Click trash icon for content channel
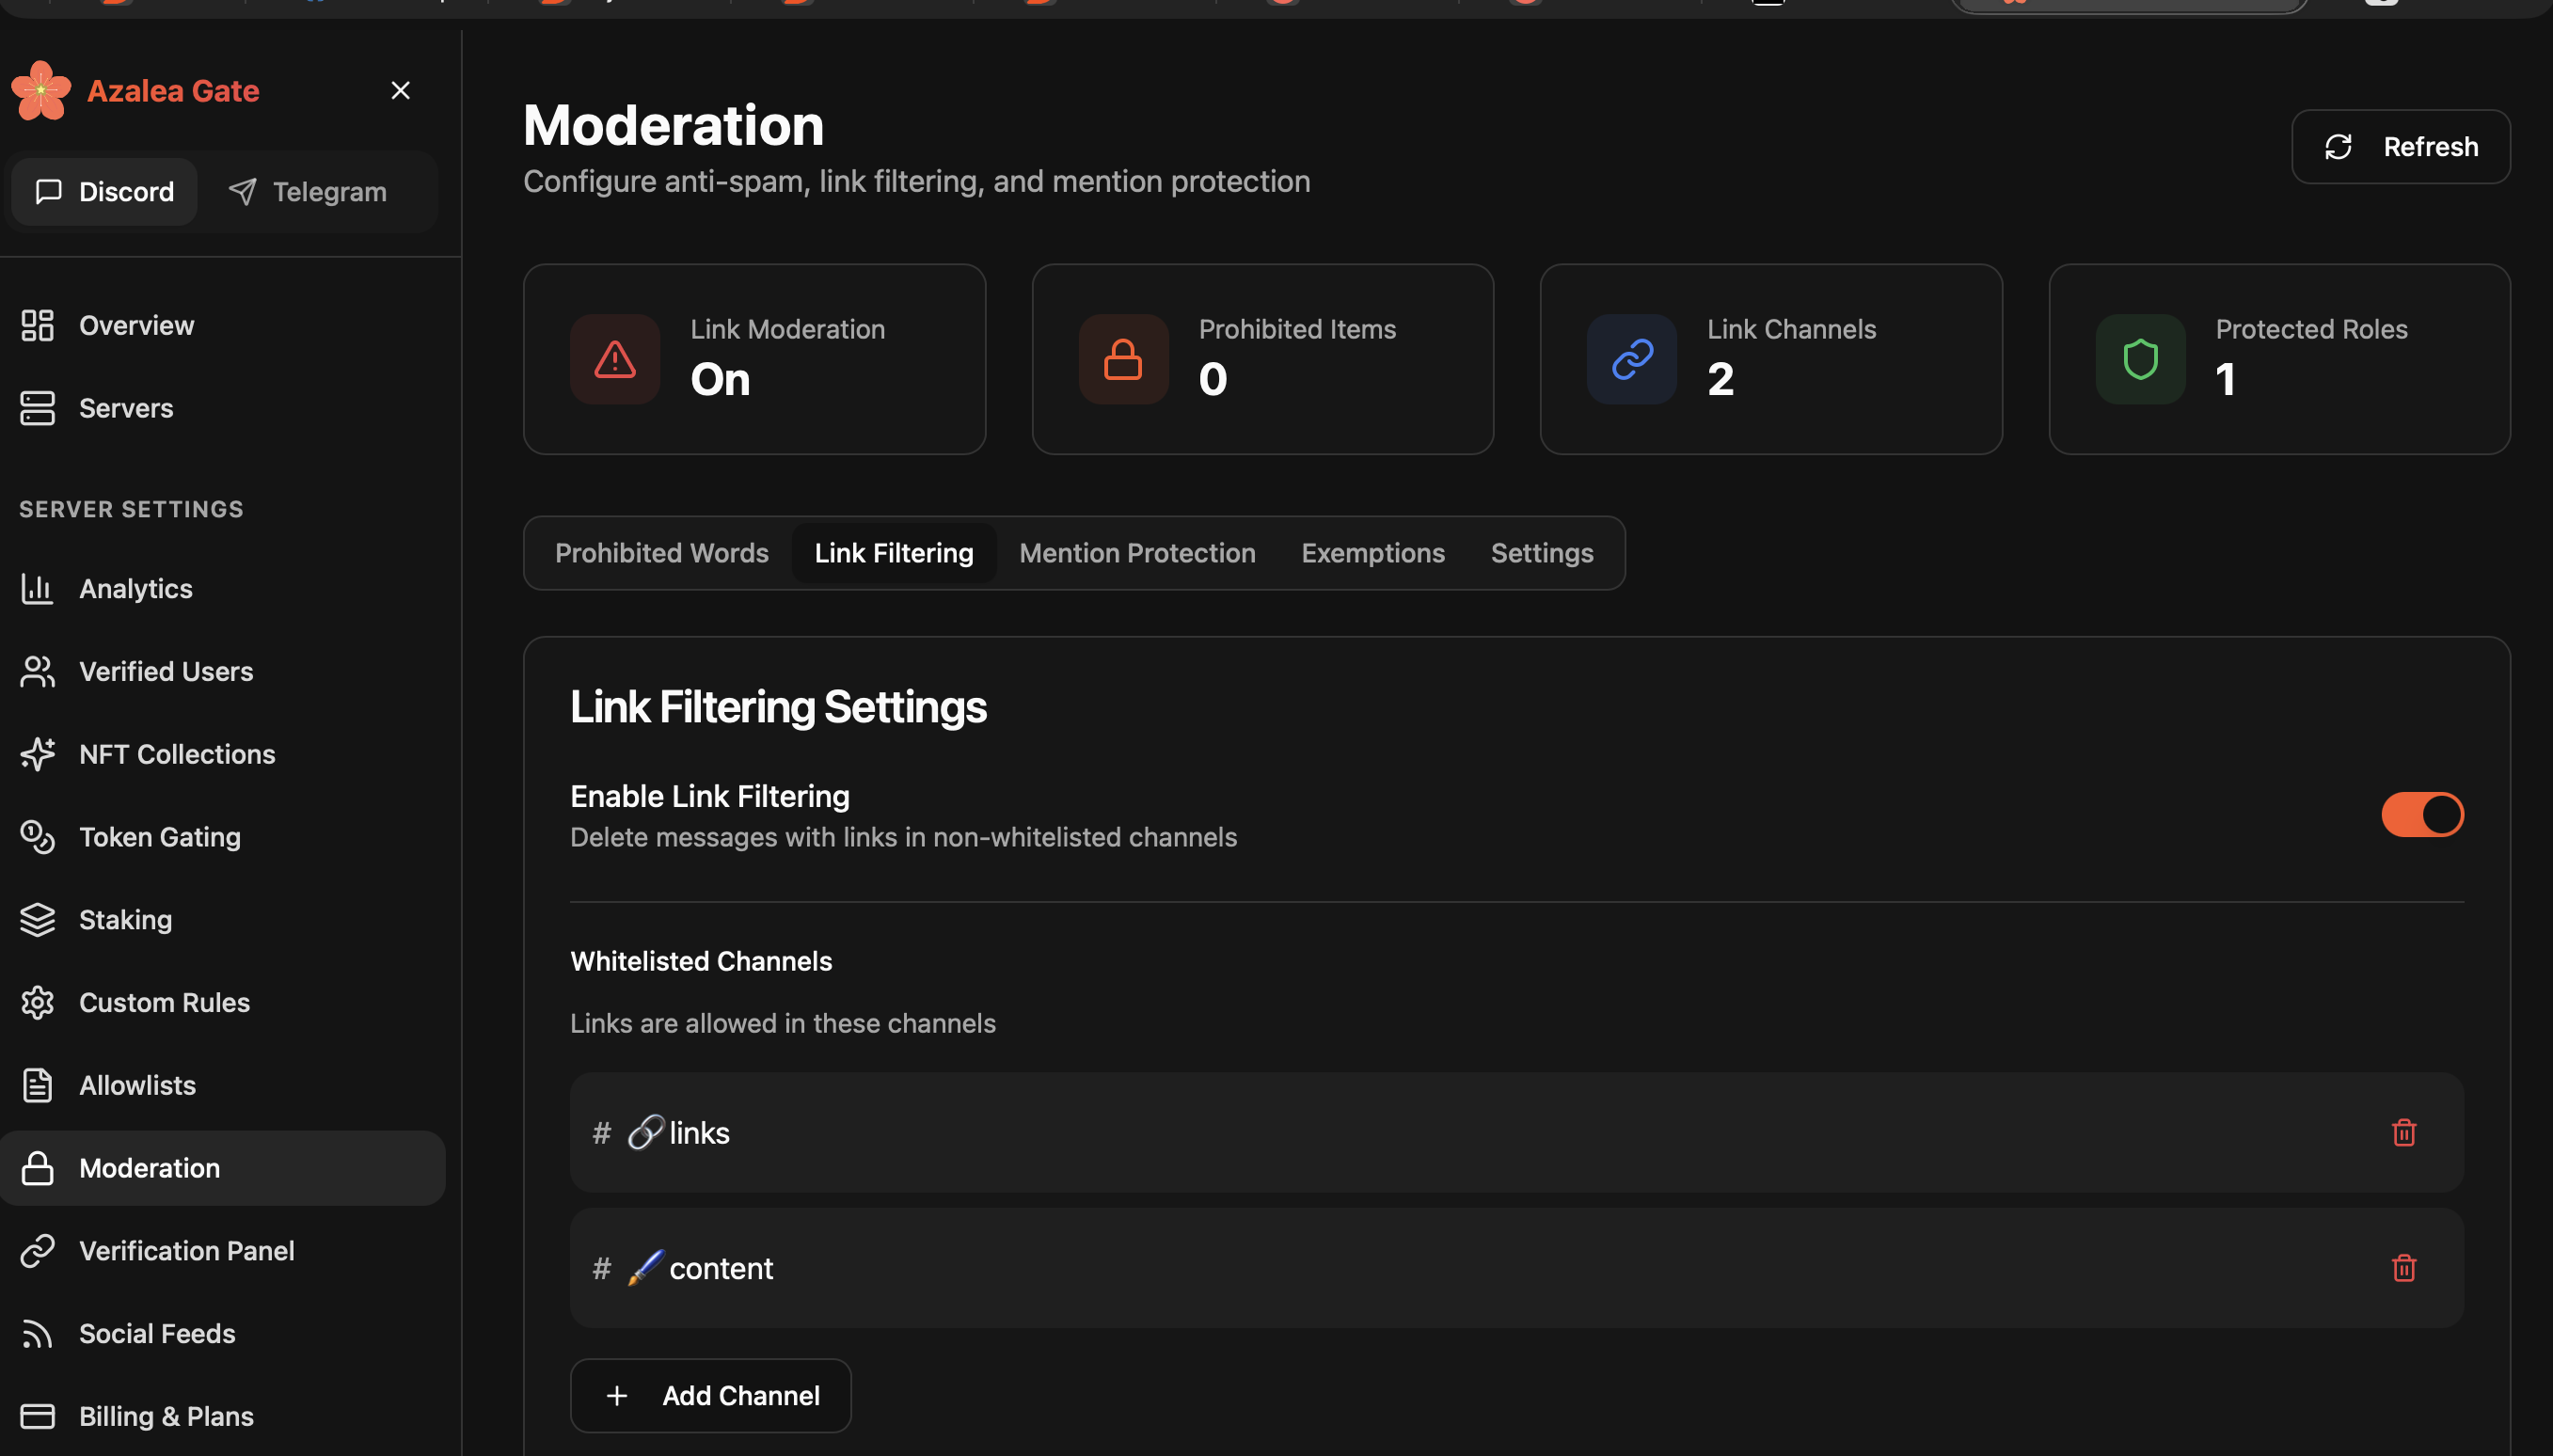Viewport: 2553px width, 1456px height. [2403, 1268]
